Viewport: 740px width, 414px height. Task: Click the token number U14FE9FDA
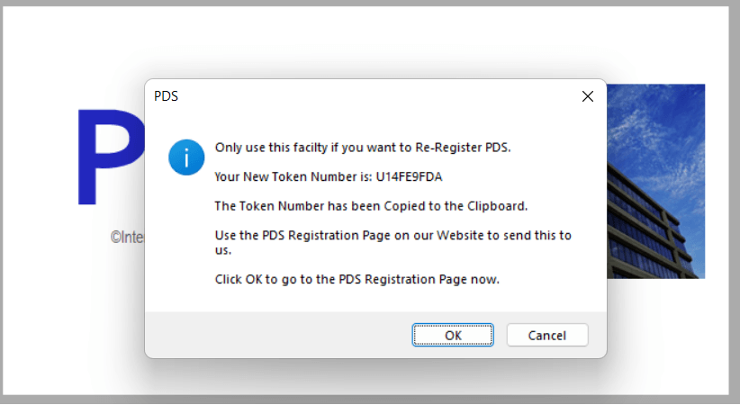[x=410, y=176]
